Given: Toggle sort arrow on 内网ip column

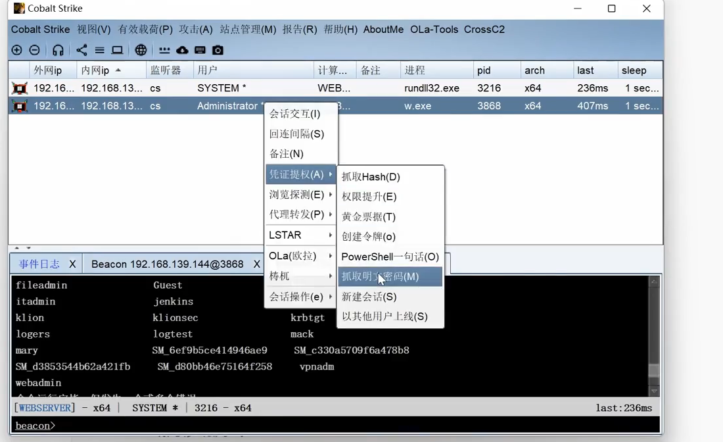Looking at the screenshot, I should point(118,70).
